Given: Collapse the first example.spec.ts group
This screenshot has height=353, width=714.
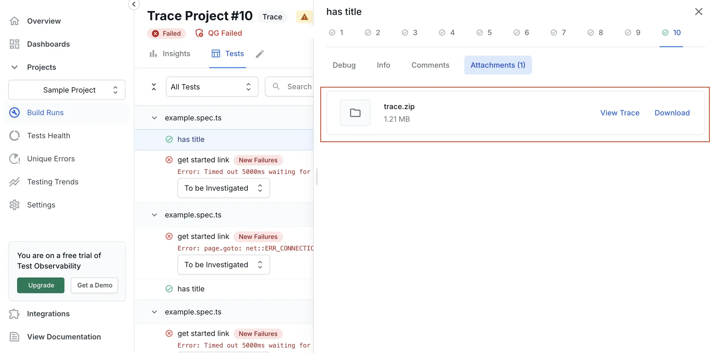Looking at the screenshot, I should 154,118.
